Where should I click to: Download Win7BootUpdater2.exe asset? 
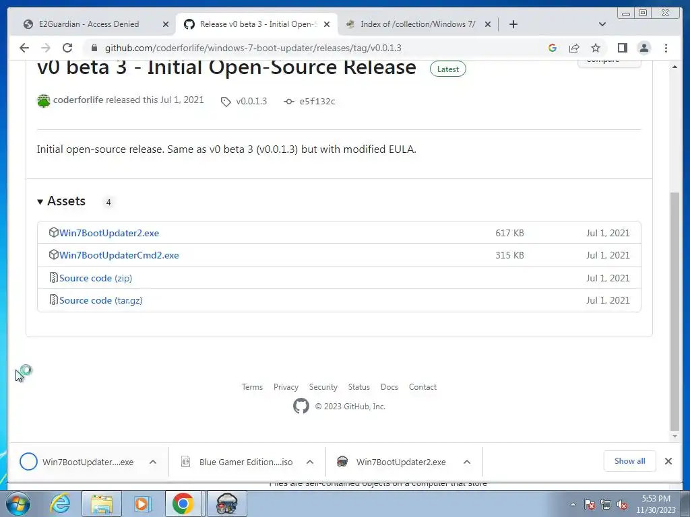[x=109, y=233]
